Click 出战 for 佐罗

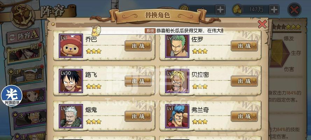pyautogui.click(x=244, y=46)
